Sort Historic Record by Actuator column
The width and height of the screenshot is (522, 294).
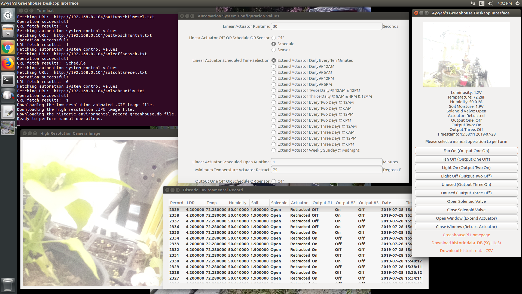300,203
